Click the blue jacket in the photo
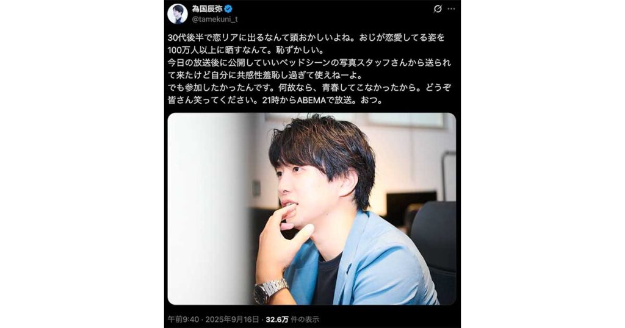The width and height of the screenshot is (625, 328). pyautogui.click(x=370, y=263)
